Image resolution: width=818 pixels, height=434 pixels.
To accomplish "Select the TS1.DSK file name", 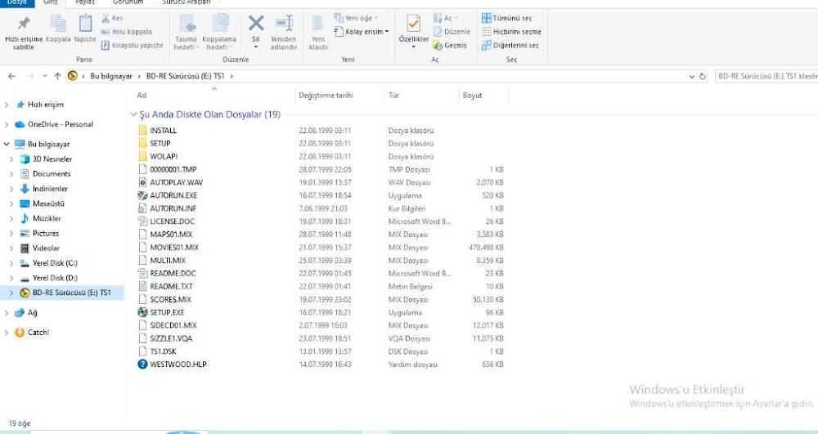I will pyautogui.click(x=163, y=351).
